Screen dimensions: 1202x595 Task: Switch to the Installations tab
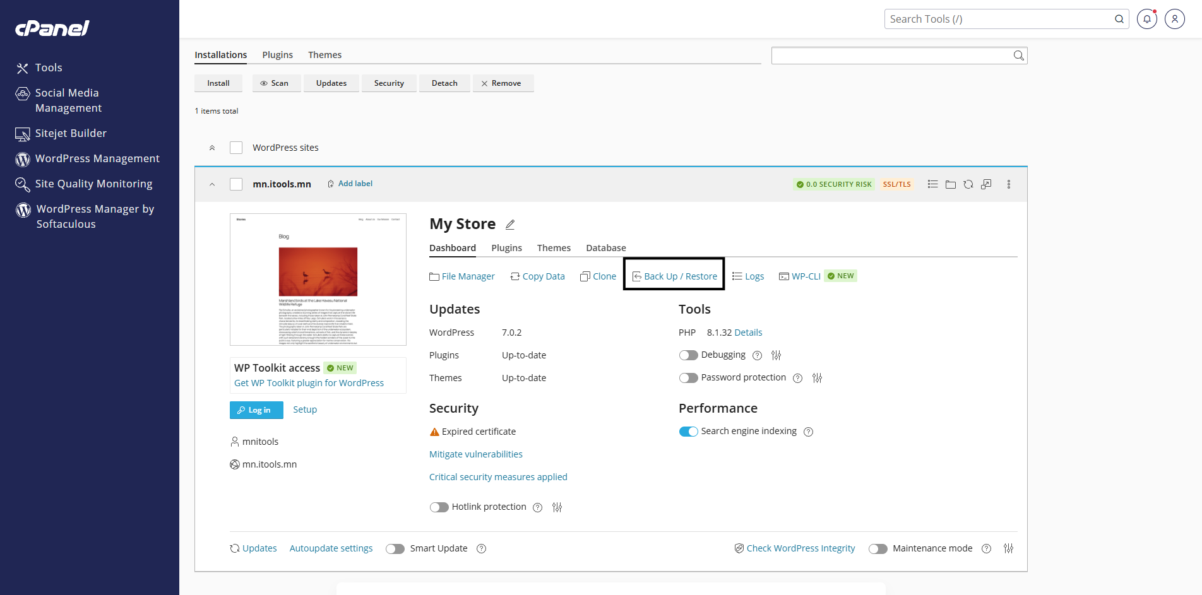click(221, 55)
